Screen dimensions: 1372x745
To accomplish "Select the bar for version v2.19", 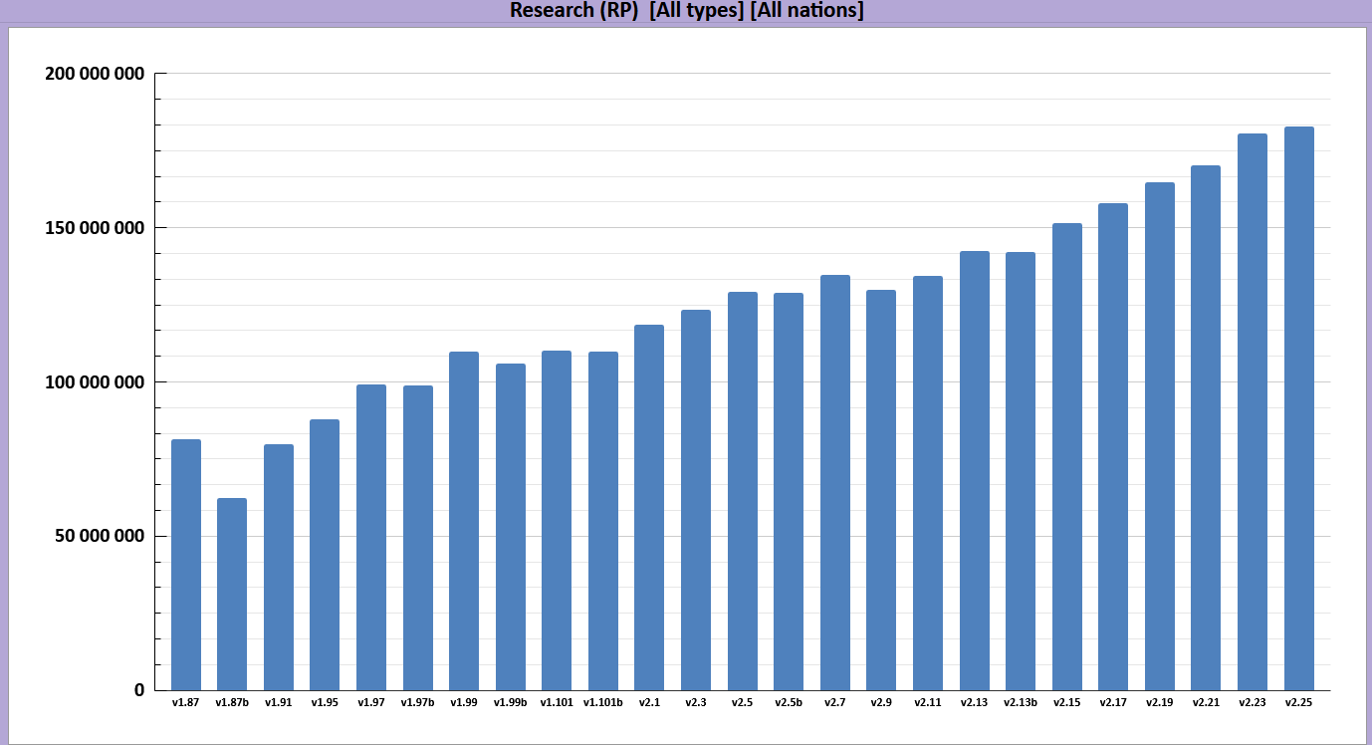I will tap(1160, 436).
